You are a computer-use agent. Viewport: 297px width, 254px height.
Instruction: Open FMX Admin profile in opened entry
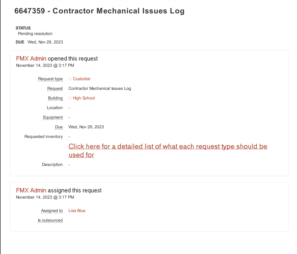pyautogui.click(x=31, y=59)
